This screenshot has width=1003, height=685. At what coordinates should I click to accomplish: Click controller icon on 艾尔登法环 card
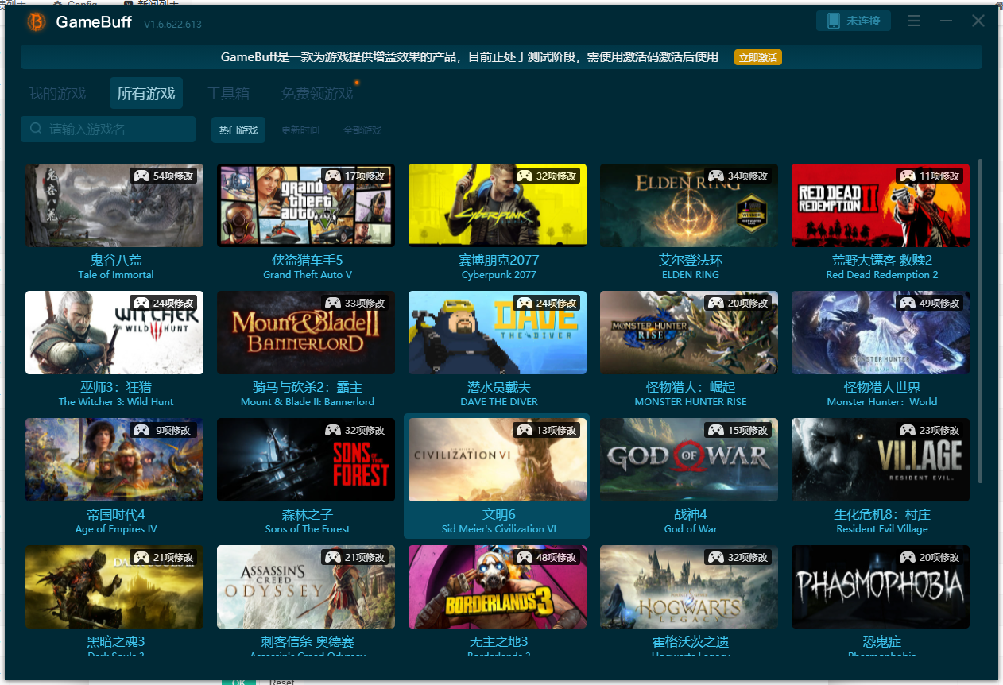pyautogui.click(x=715, y=176)
